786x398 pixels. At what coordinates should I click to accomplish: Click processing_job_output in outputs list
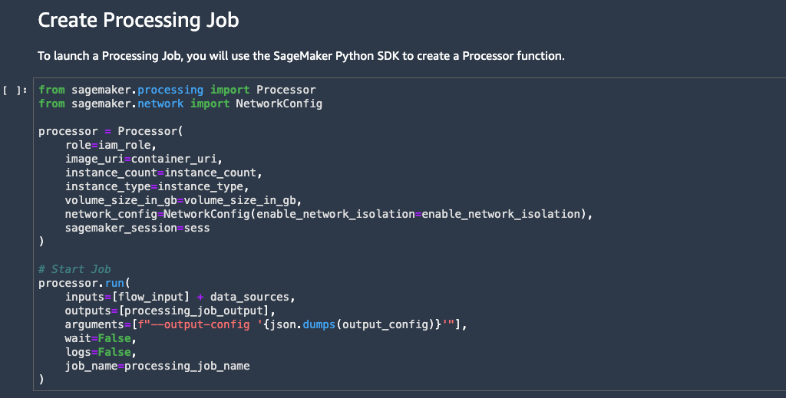(x=193, y=311)
